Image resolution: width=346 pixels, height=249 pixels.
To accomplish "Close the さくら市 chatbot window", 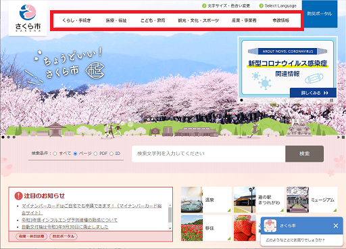I will 336,225.
